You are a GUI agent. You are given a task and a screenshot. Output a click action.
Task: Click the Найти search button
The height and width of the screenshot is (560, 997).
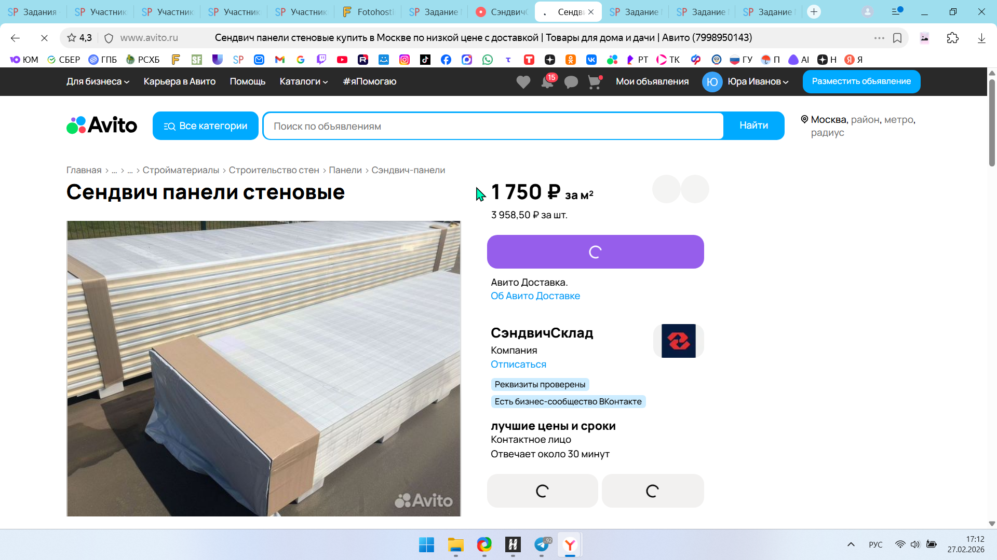[753, 125]
